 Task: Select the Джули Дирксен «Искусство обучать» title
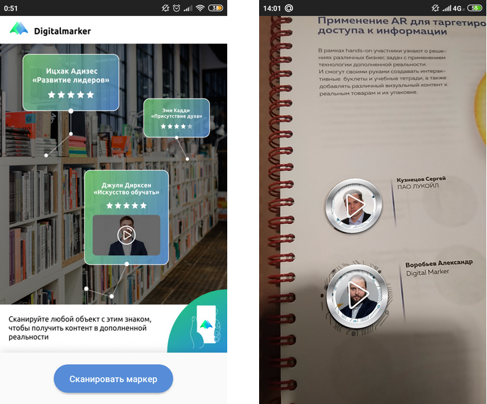(x=126, y=189)
